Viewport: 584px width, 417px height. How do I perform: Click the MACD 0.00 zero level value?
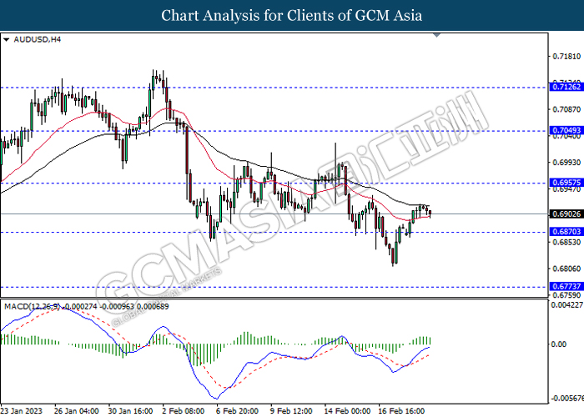559,344
